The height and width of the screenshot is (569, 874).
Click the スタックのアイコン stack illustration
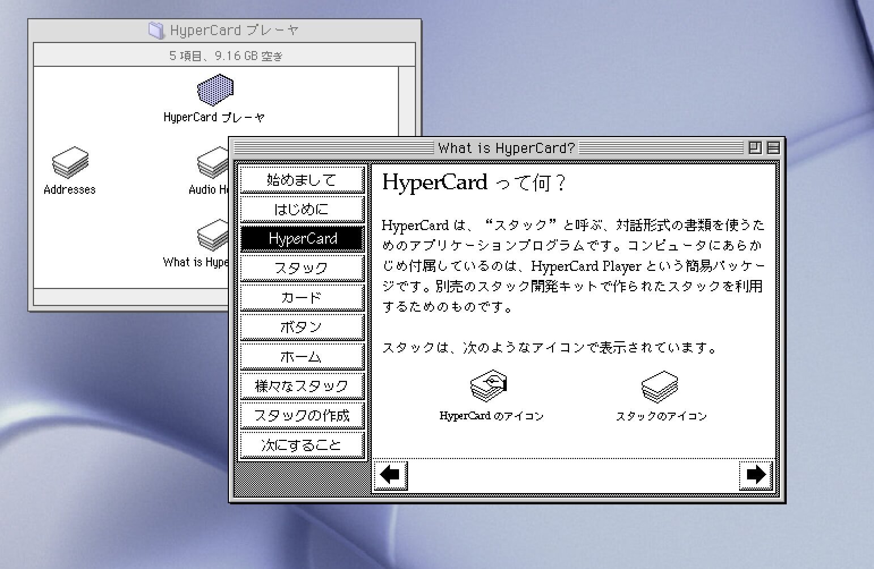click(660, 387)
